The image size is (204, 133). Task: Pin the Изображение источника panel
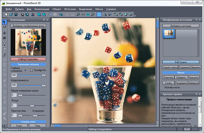(x=196, y=20)
